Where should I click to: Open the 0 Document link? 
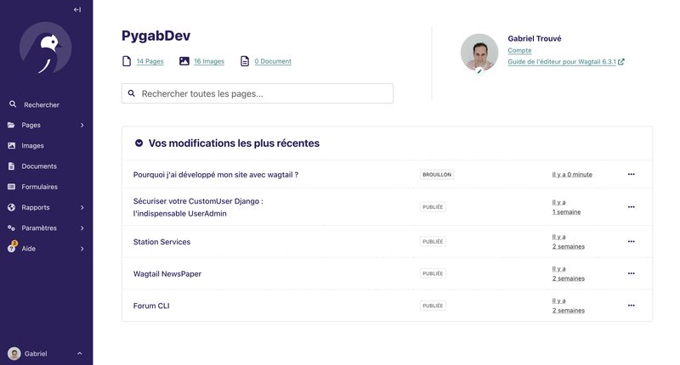(273, 61)
